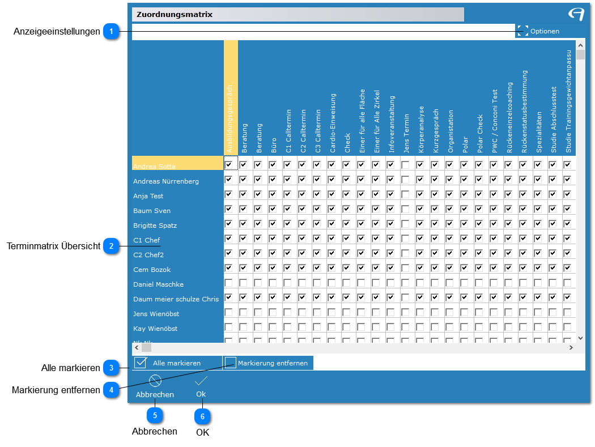
Task: Click the Optionen fullscreen icon
Action: [522, 31]
